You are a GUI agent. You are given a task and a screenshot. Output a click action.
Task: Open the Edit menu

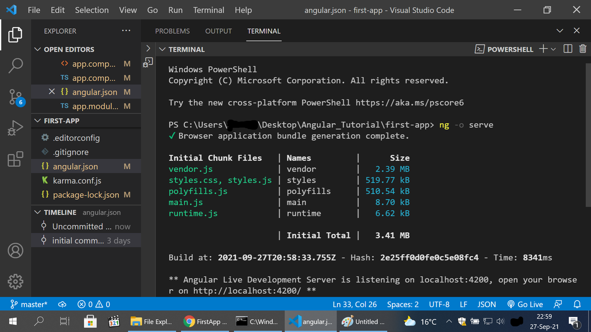[x=58, y=10]
